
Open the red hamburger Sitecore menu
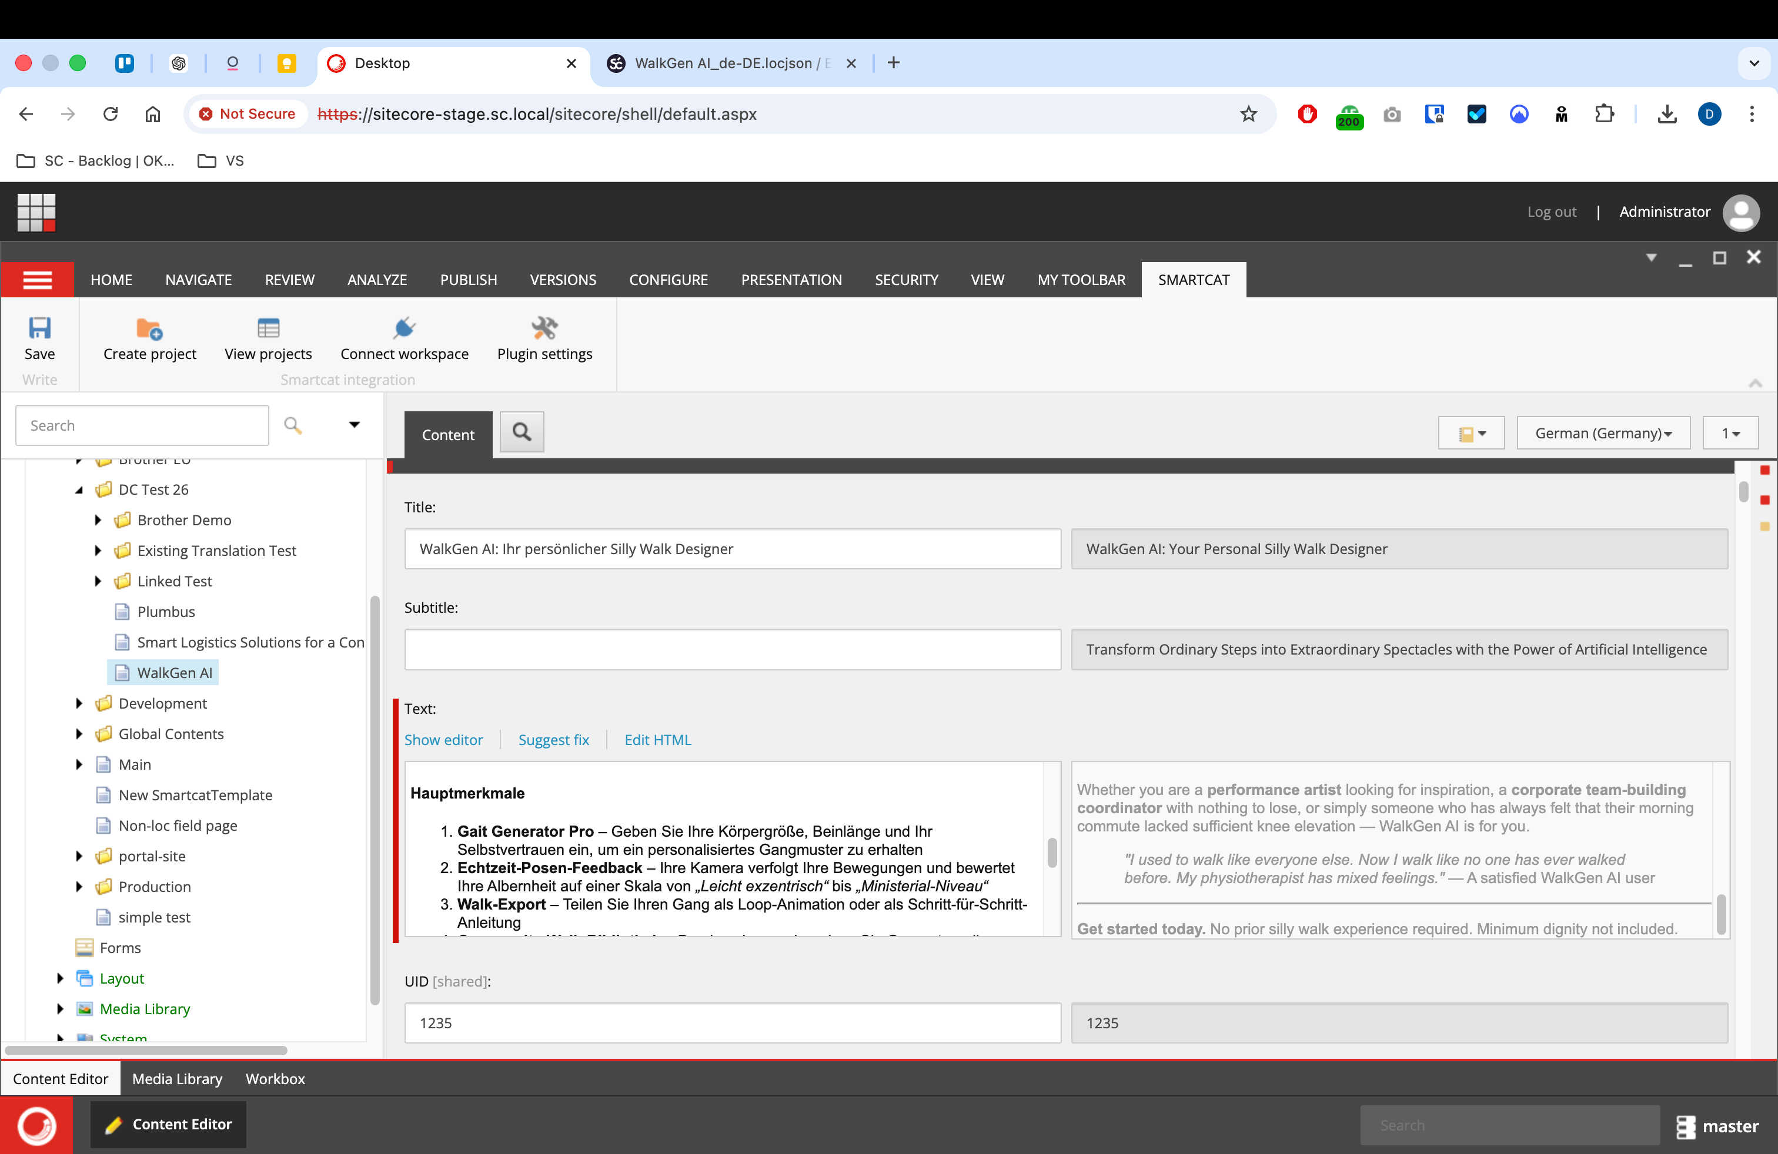38,280
